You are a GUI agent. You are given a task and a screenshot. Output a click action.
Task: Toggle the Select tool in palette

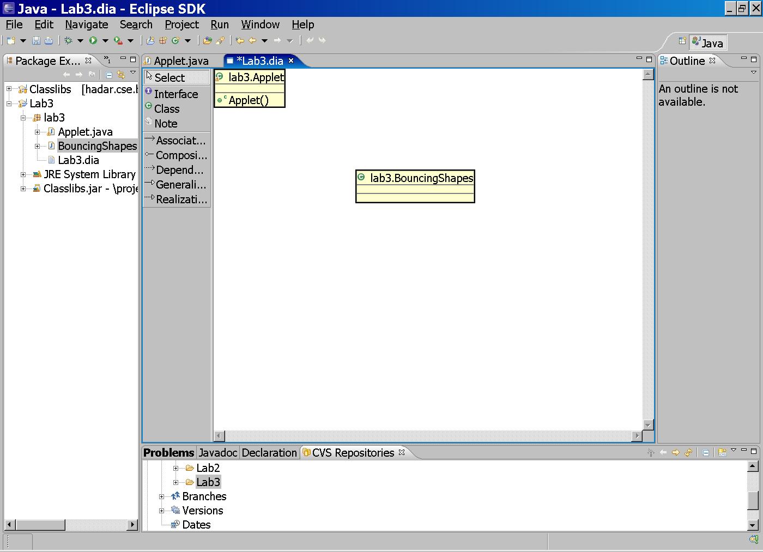tap(169, 78)
